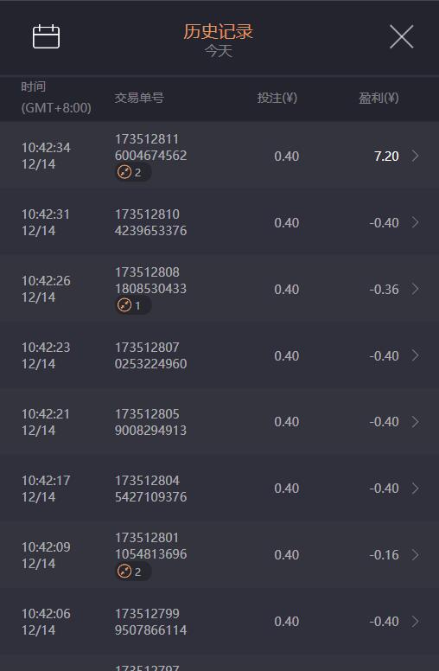Open details chevron for the 10:42:06 record
439x671 pixels.
click(x=415, y=622)
